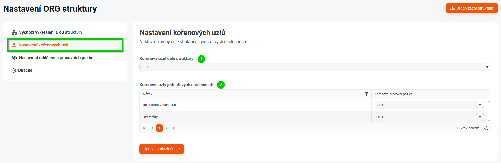Click the Název column header
501x163 pixels.
pyautogui.click(x=147, y=94)
